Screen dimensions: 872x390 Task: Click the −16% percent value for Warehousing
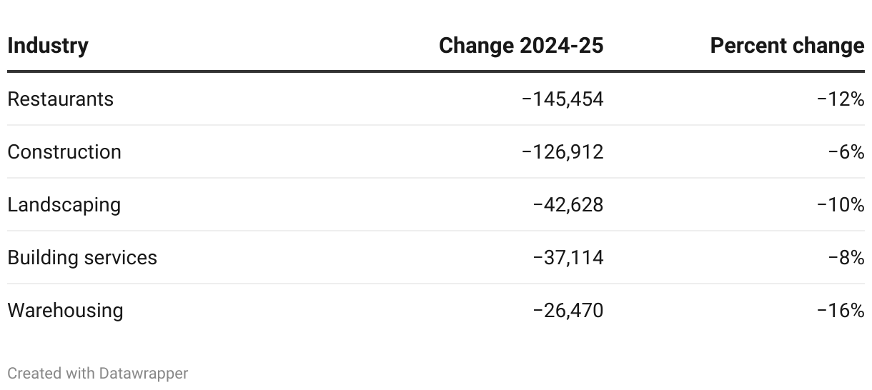(841, 311)
